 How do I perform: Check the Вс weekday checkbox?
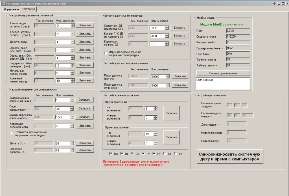click(176, 154)
